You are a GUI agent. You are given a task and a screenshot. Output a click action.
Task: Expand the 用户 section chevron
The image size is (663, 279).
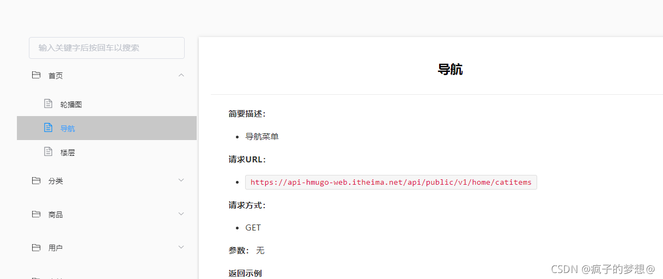[181, 247]
